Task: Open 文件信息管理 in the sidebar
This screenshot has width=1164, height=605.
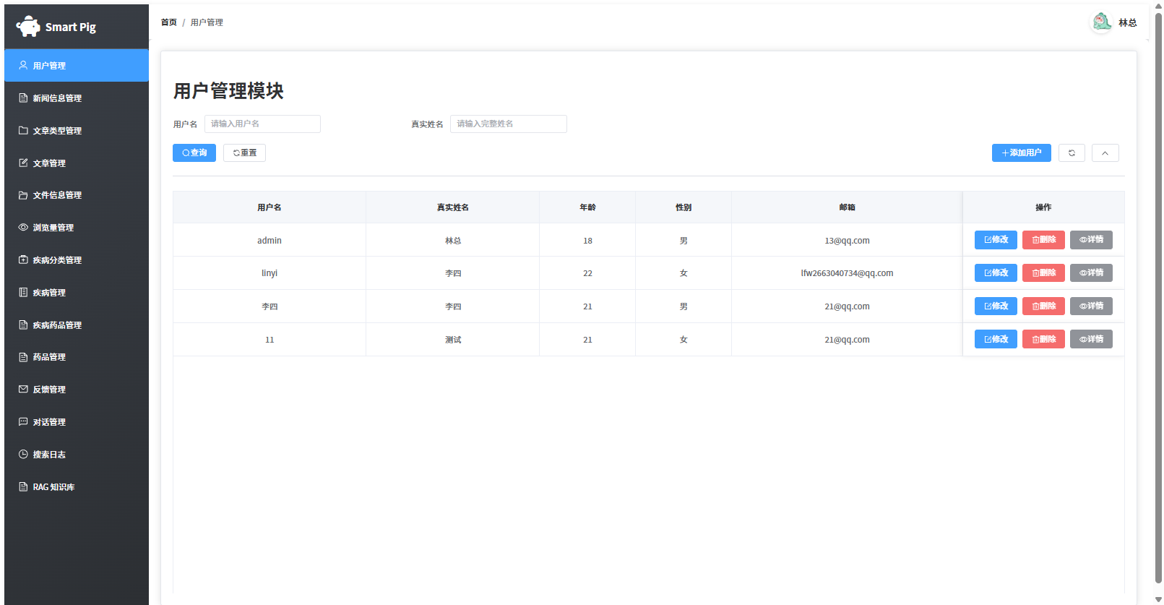Action: coord(77,194)
